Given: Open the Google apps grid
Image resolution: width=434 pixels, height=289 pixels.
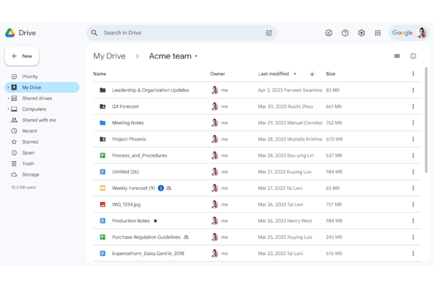Looking at the screenshot, I should (378, 33).
